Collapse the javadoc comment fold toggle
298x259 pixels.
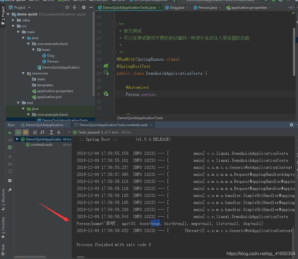coord(115,24)
